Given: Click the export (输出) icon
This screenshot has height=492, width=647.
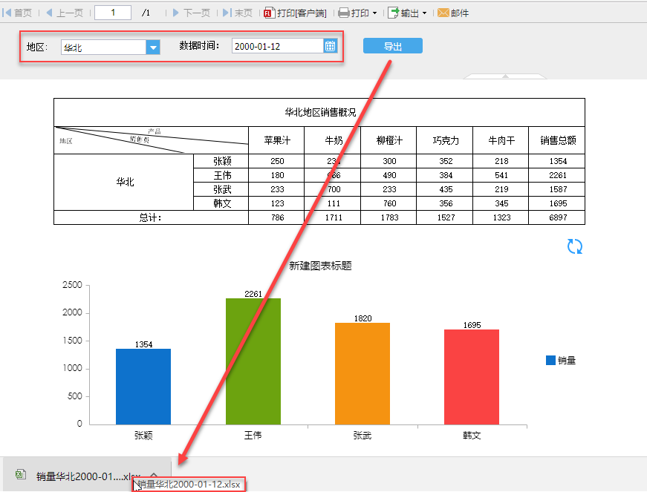Looking at the screenshot, I should pos(393,13).
